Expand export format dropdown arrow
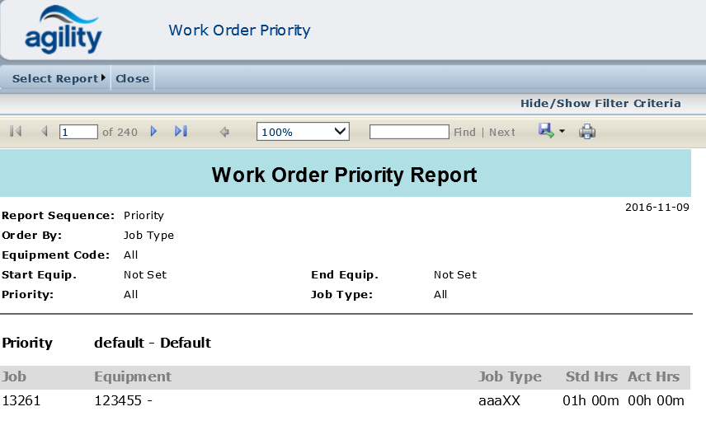The height and width of the screenshot is (444, 706). click(x=562, y=132)
